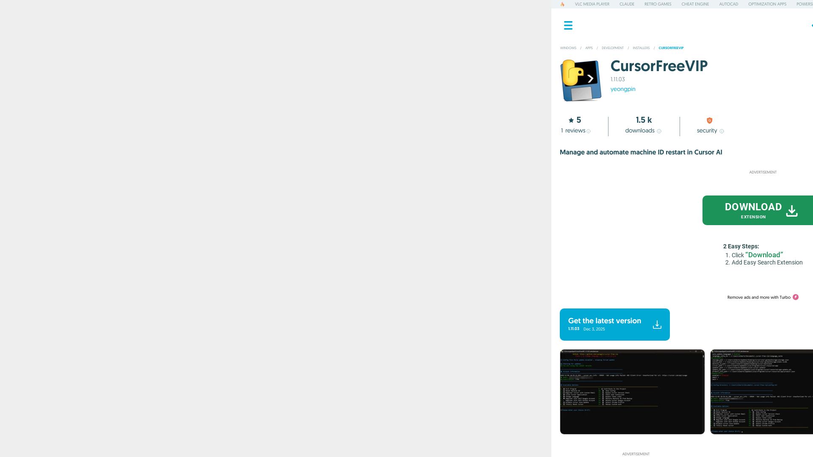Click Add Easy Search Extension step text

767,263
